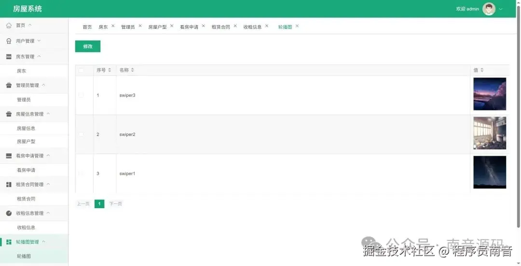Click the 收租信息管理 sidebar icon
This screenshot has height=266, width=521.
pyautogui.click(x=9, y=213)
